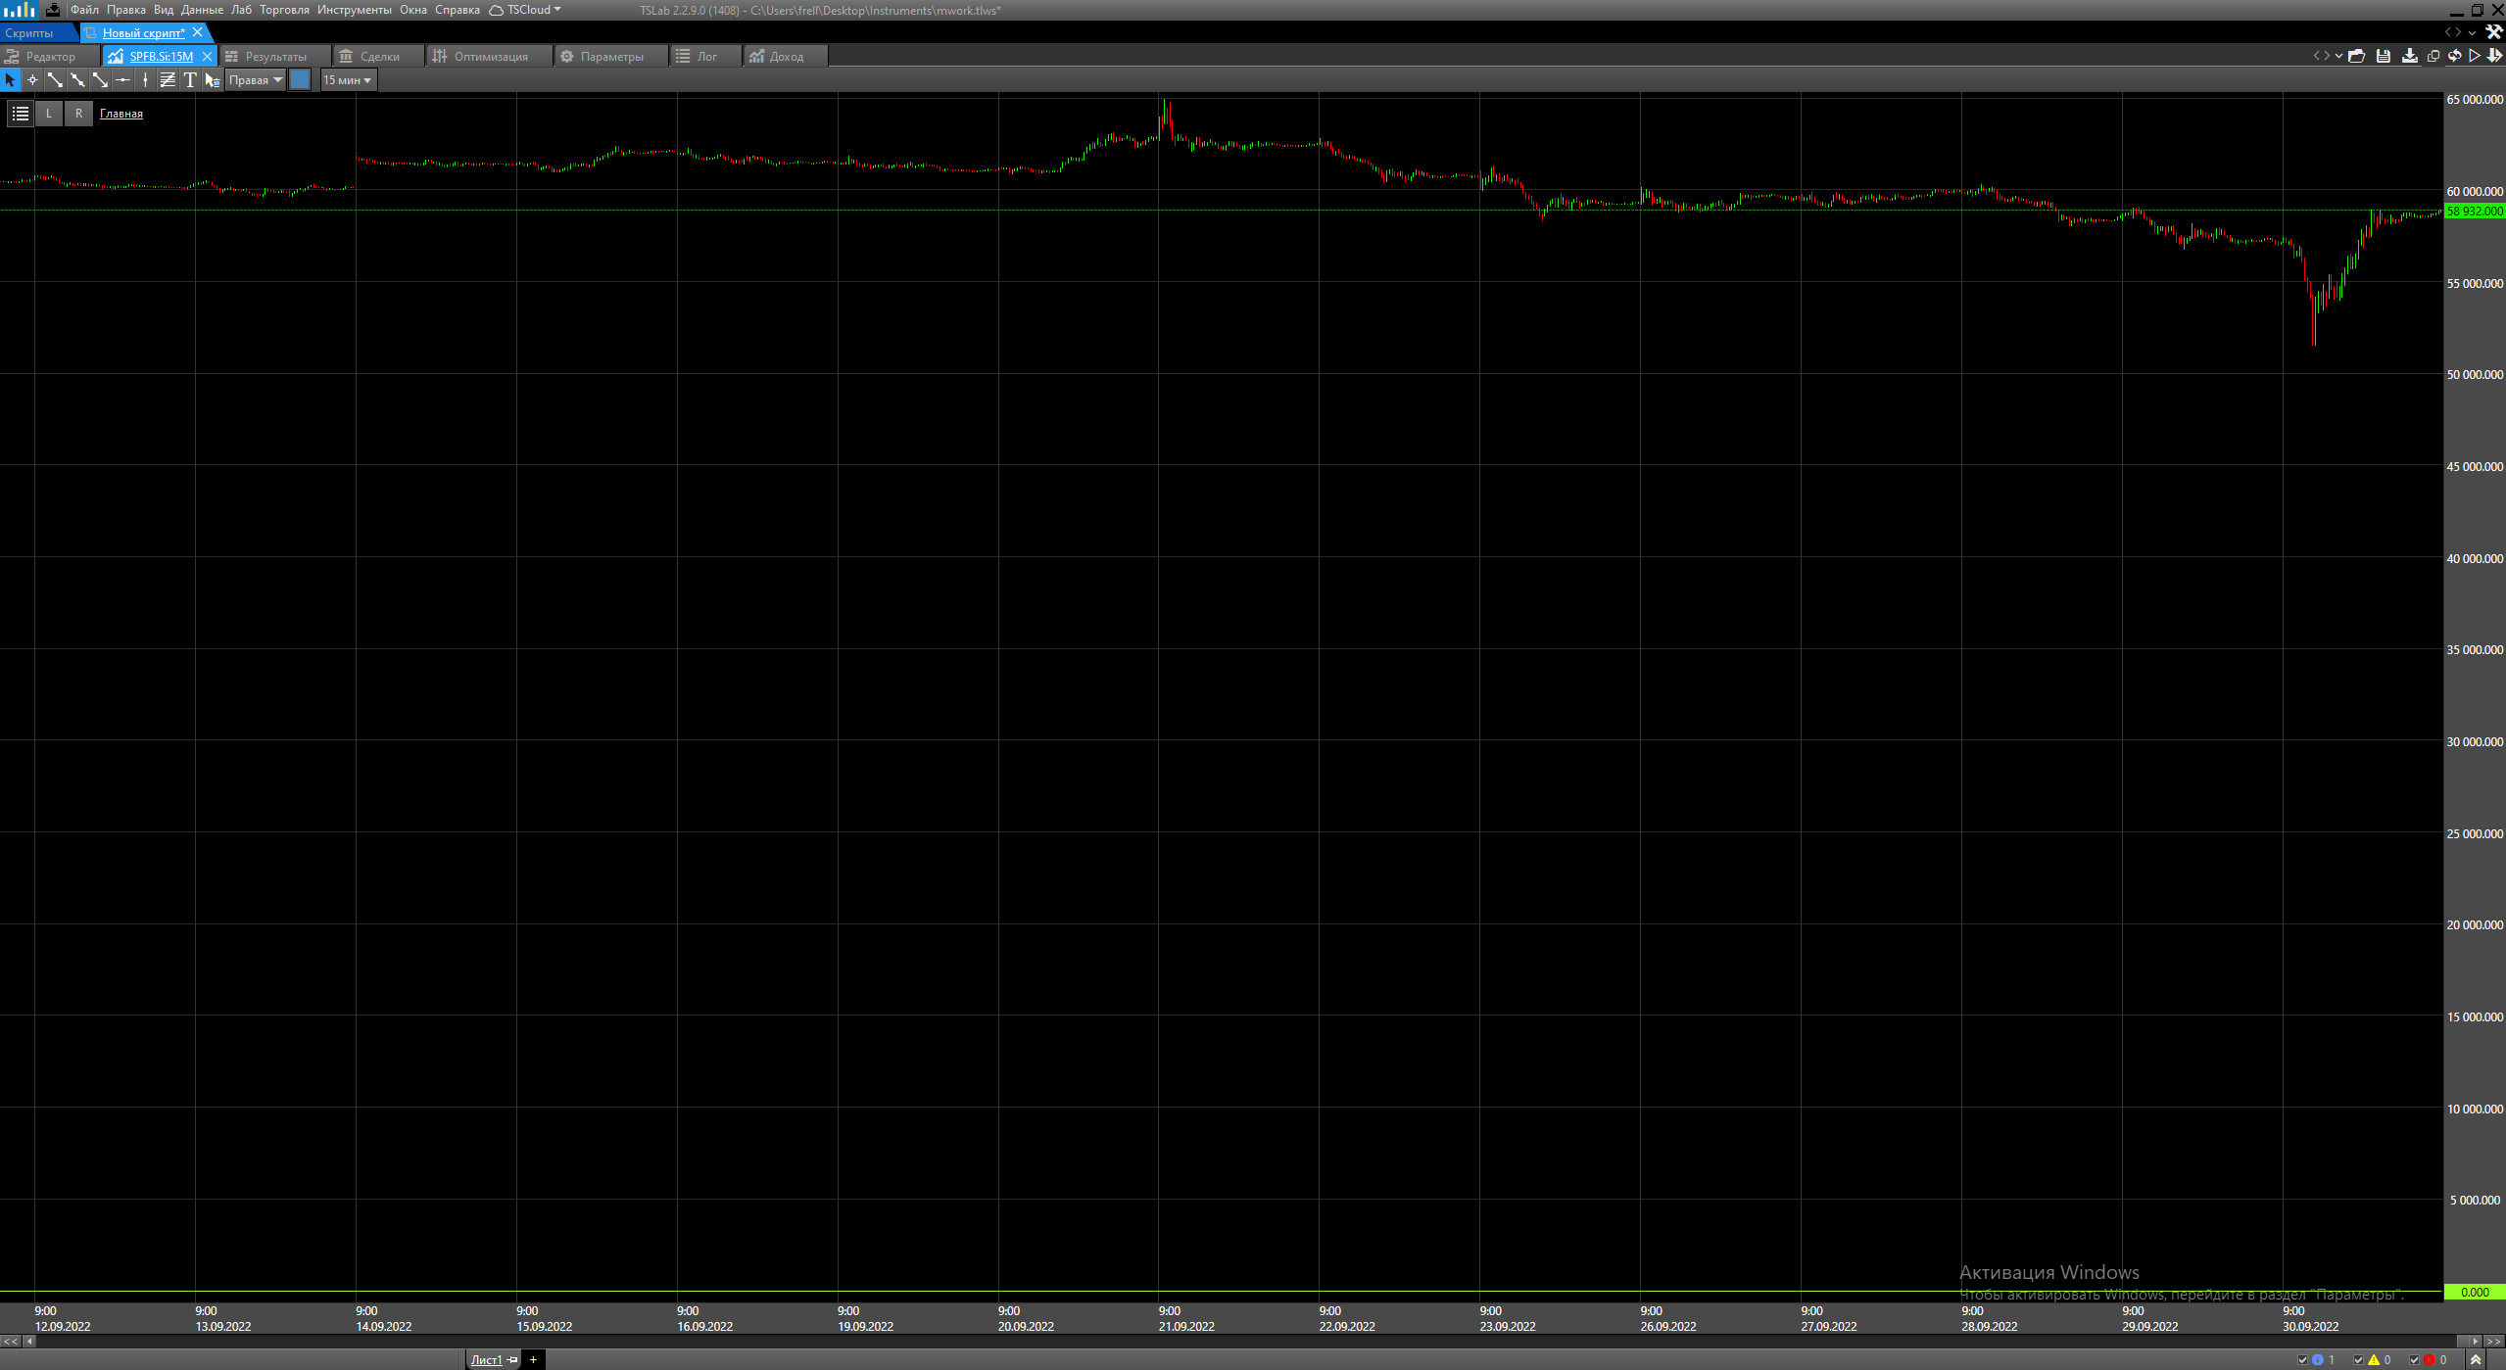Screen dimensions: 2506x1370
Task: Open the Торговля menu
Action: coord(284,10)
